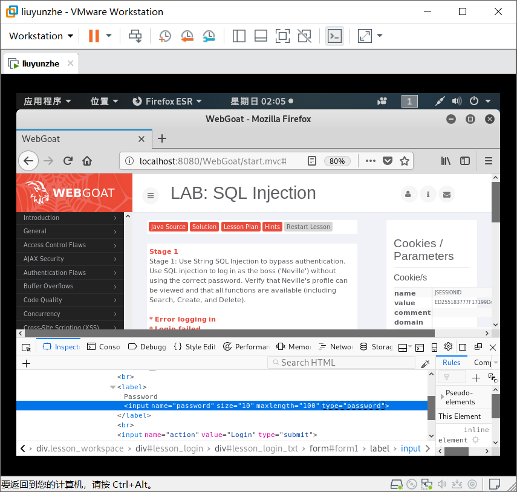
Task: Click workspace indicator 1 in top panel
Action: [x=409, y=101]
